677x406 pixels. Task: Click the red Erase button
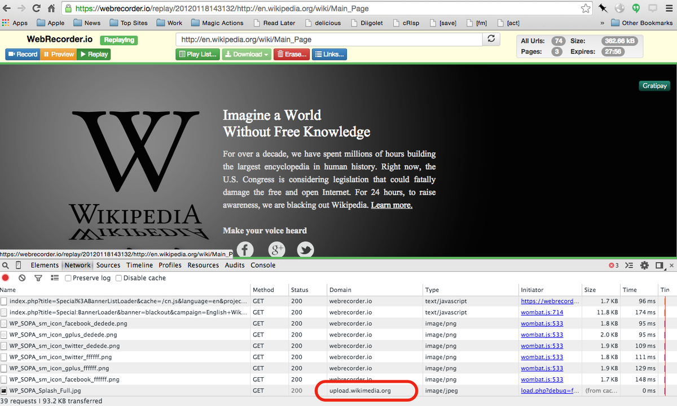coord(291,54)
